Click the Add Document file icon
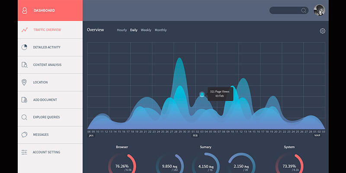 tap(24, 100)
